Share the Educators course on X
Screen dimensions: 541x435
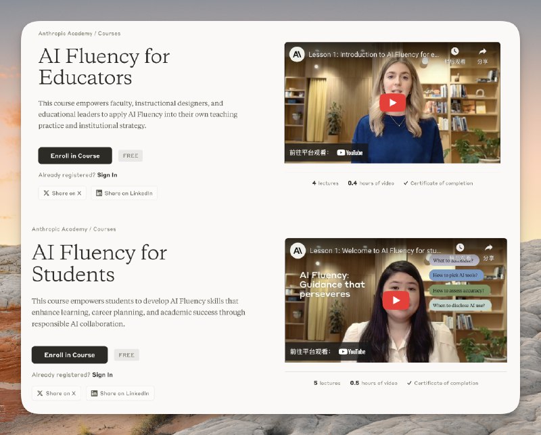tap(62, 193)
